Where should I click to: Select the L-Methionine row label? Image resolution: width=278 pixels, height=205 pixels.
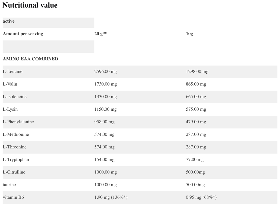click(x=16, y=134)
